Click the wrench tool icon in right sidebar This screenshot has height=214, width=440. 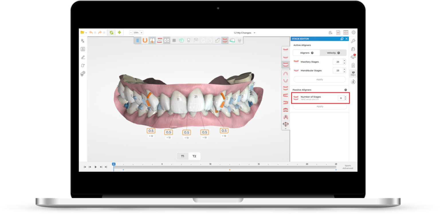tap(353, 41)
